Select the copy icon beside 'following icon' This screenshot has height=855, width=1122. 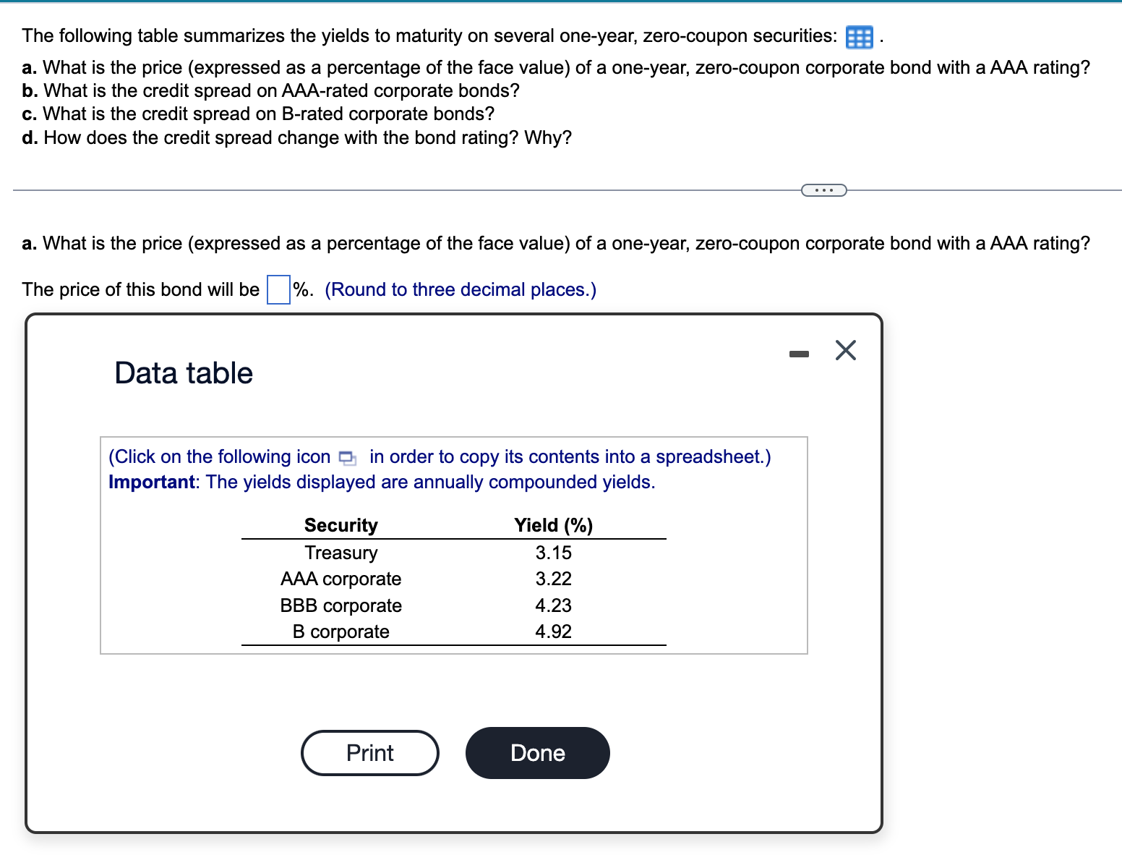[x=347, y=458]
